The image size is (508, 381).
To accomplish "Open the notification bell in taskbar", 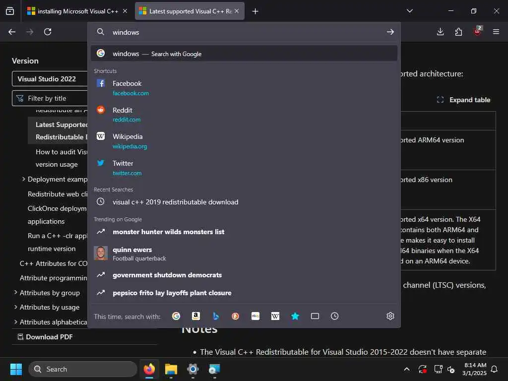I will 494,369.
